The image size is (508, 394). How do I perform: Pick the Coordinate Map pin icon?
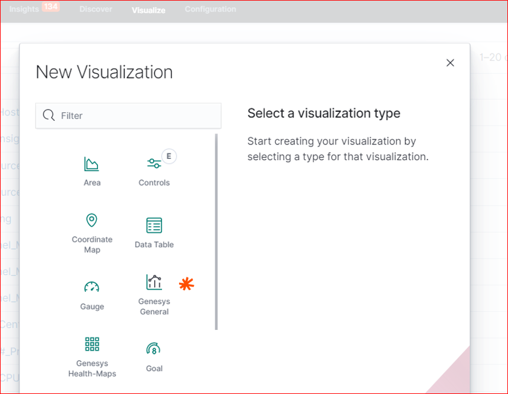click(92, 220)
